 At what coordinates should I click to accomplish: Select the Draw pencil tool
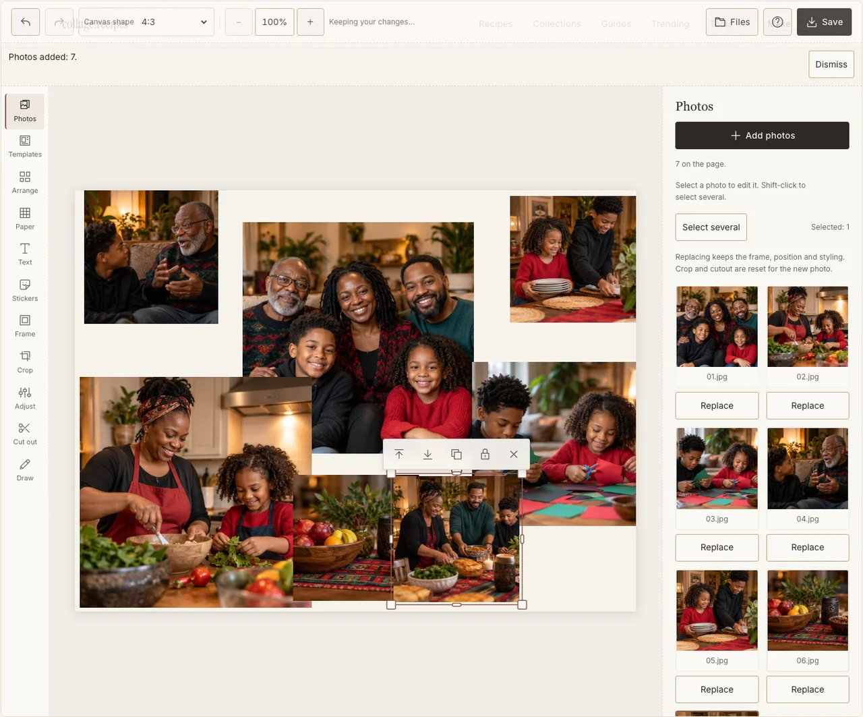[25, 470]
